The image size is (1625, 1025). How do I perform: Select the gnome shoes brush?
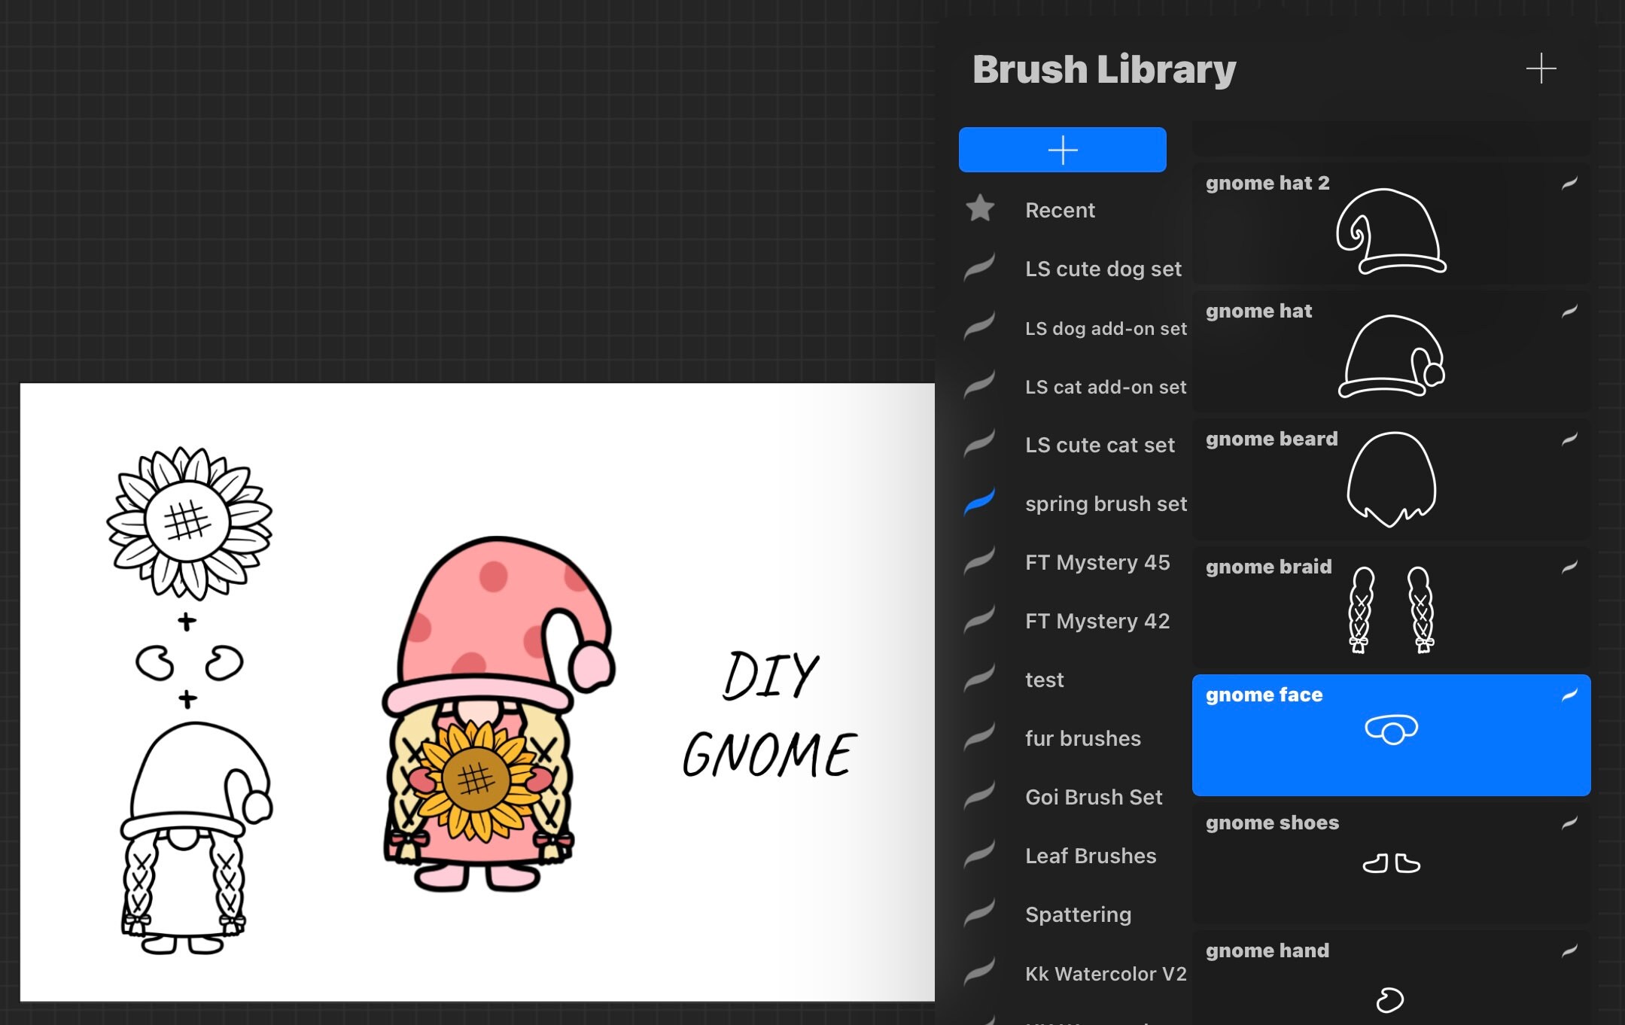point(1391,864)
